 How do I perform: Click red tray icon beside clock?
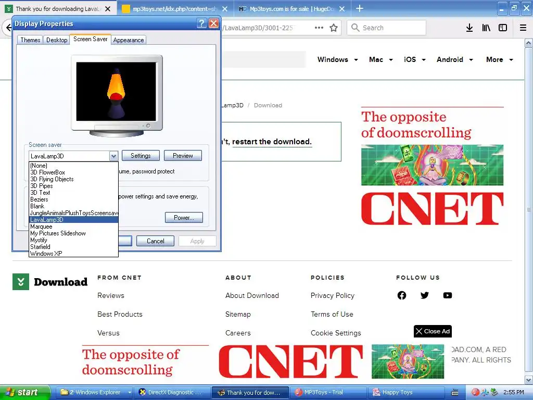point(475,392)
